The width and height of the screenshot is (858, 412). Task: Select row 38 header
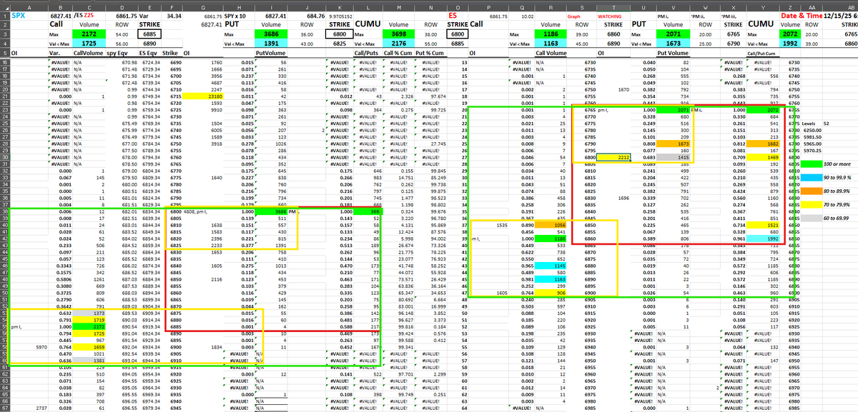click(4, 212)
